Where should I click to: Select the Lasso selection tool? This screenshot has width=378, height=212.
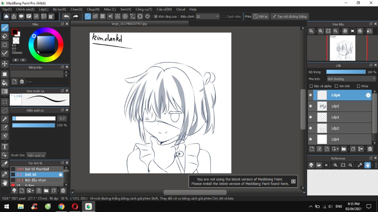click(4, 110)
